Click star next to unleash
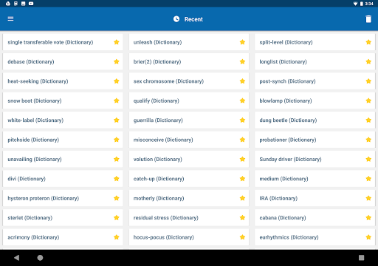This screenshot has width=378, height=266. (242, 42)
